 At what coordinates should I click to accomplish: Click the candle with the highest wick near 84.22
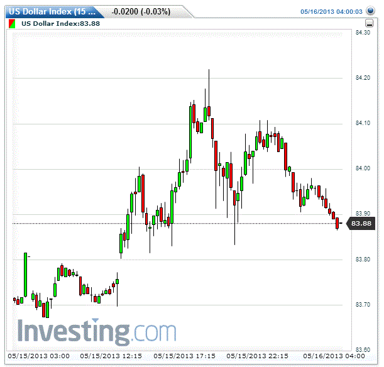click(209, 111)
